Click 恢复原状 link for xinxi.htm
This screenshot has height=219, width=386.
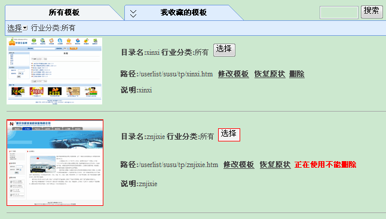pos(270,74)
